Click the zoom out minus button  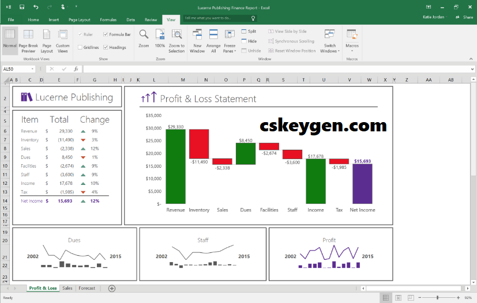pyautogui.click(x=420, y=298)
